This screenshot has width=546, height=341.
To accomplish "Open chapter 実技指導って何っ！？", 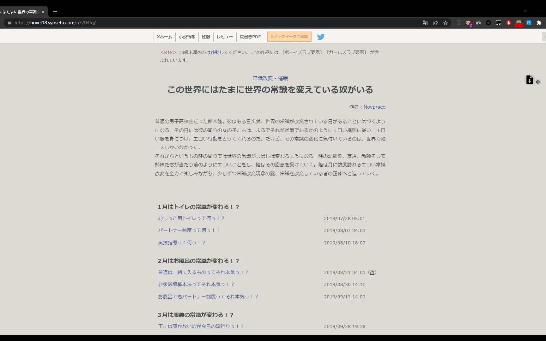I will click(x=182, y=243).
